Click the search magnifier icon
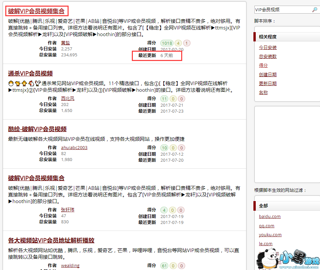 (x=315, y=9)
